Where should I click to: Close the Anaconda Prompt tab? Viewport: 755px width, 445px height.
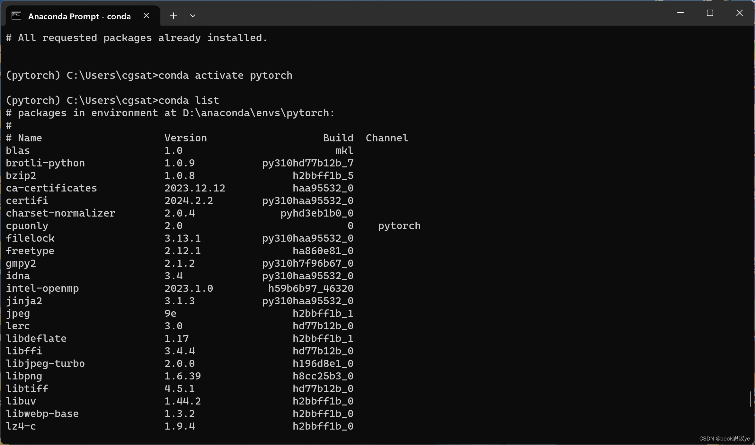pos(147,15)
